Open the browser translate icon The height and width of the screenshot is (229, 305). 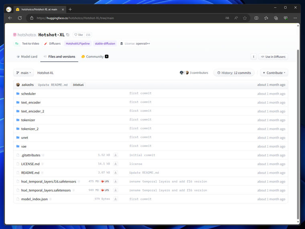point(227,18)
